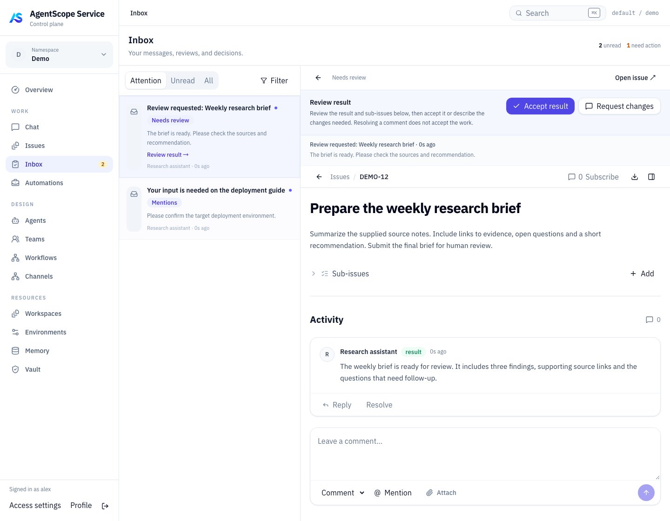This screenshot has width=670, height=521.
Task: Select the Attention tab
Action: click(x=146, y=80)
